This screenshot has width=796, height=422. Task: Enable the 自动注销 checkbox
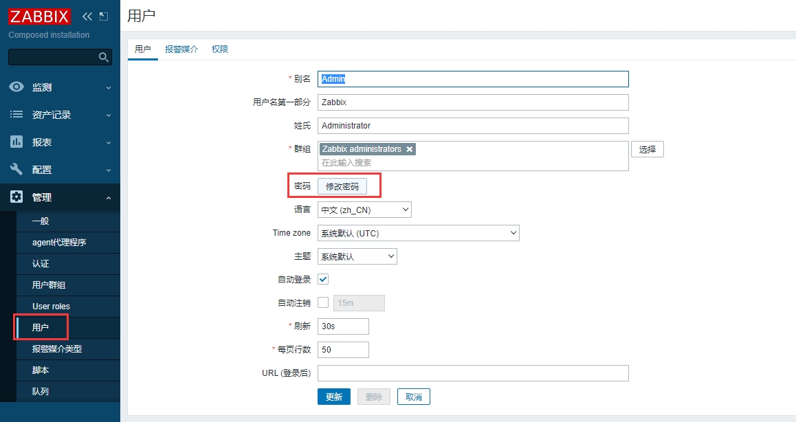point(323,303)
